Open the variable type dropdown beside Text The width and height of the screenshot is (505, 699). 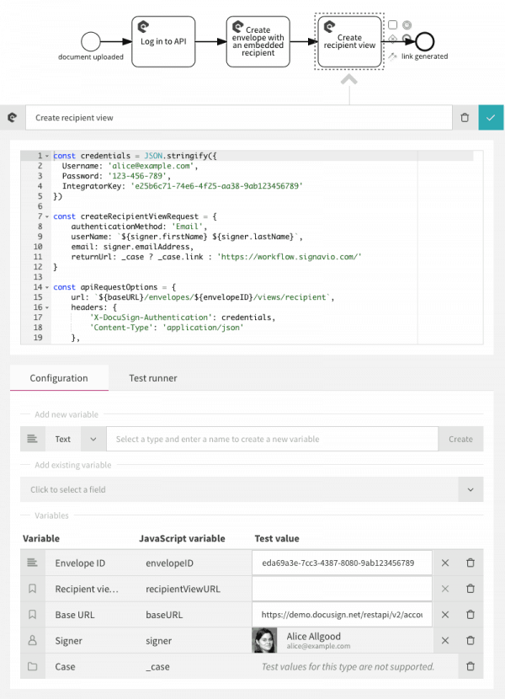pos(93,439)
